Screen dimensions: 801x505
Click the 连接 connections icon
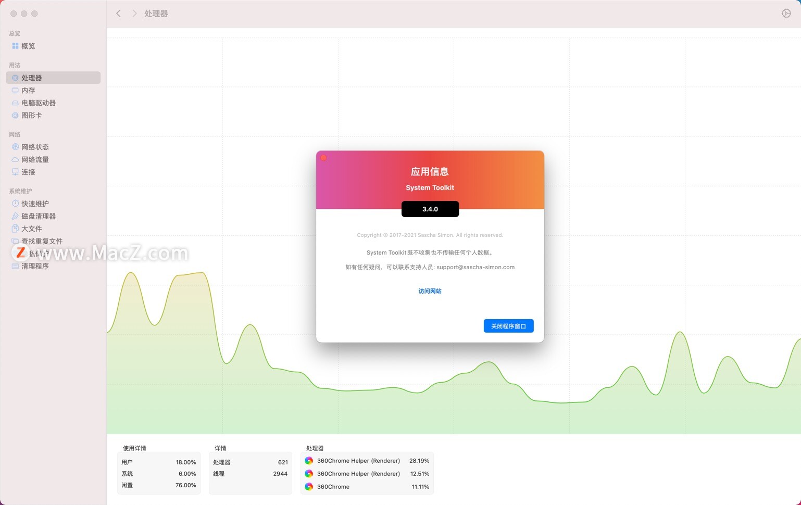coord(15,172)
